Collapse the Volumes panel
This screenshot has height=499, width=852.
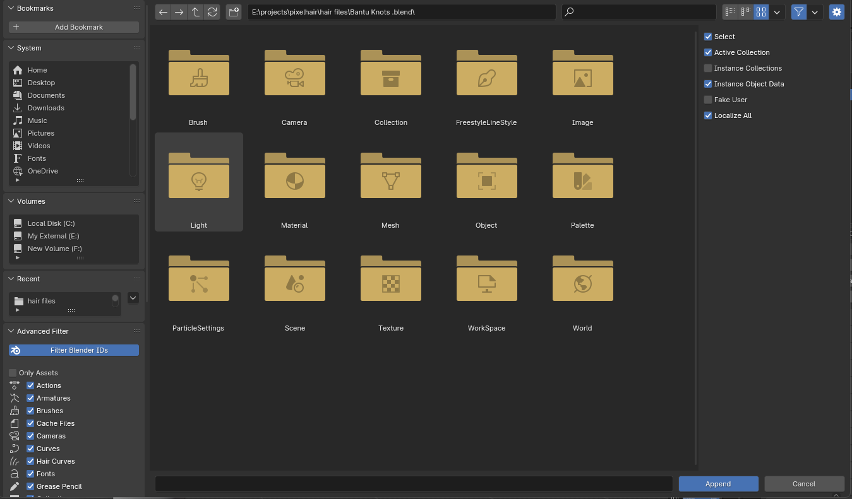pos(11,201)
